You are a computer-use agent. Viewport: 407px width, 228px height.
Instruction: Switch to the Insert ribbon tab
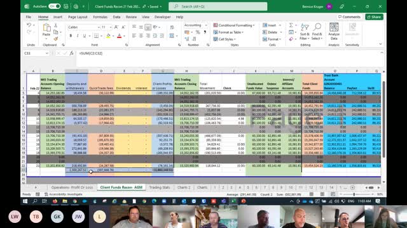pyautogui.click(x=58, y=17)
